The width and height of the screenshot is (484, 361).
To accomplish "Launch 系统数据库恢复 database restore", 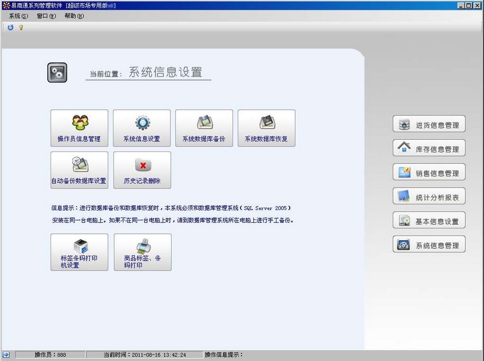I will [266, 128].
